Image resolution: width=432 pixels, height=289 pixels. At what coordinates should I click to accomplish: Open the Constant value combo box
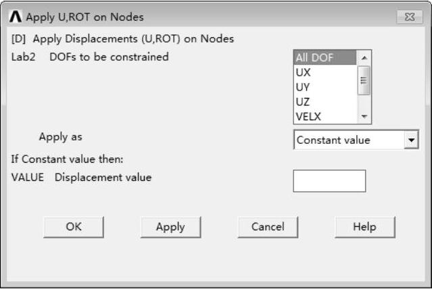click(x=349, y=140)
